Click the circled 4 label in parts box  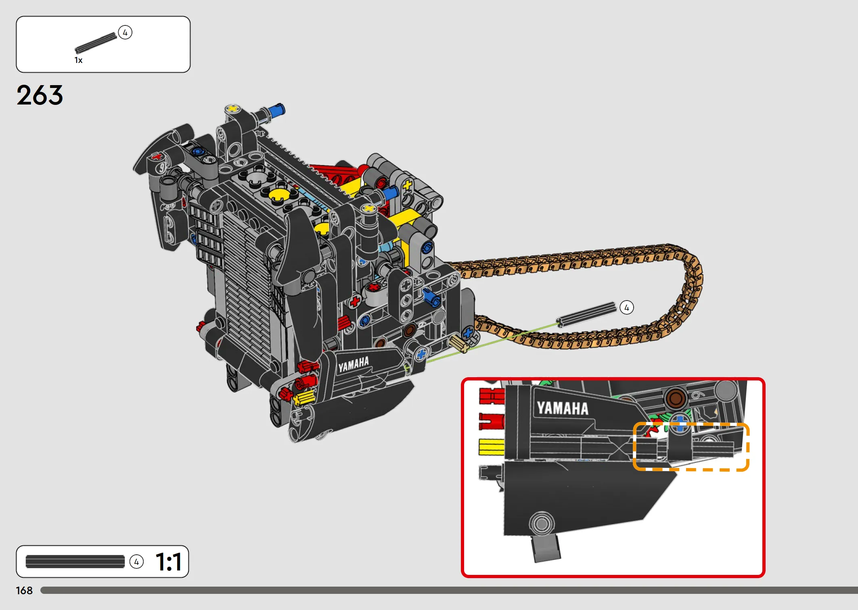pos(125,32)
